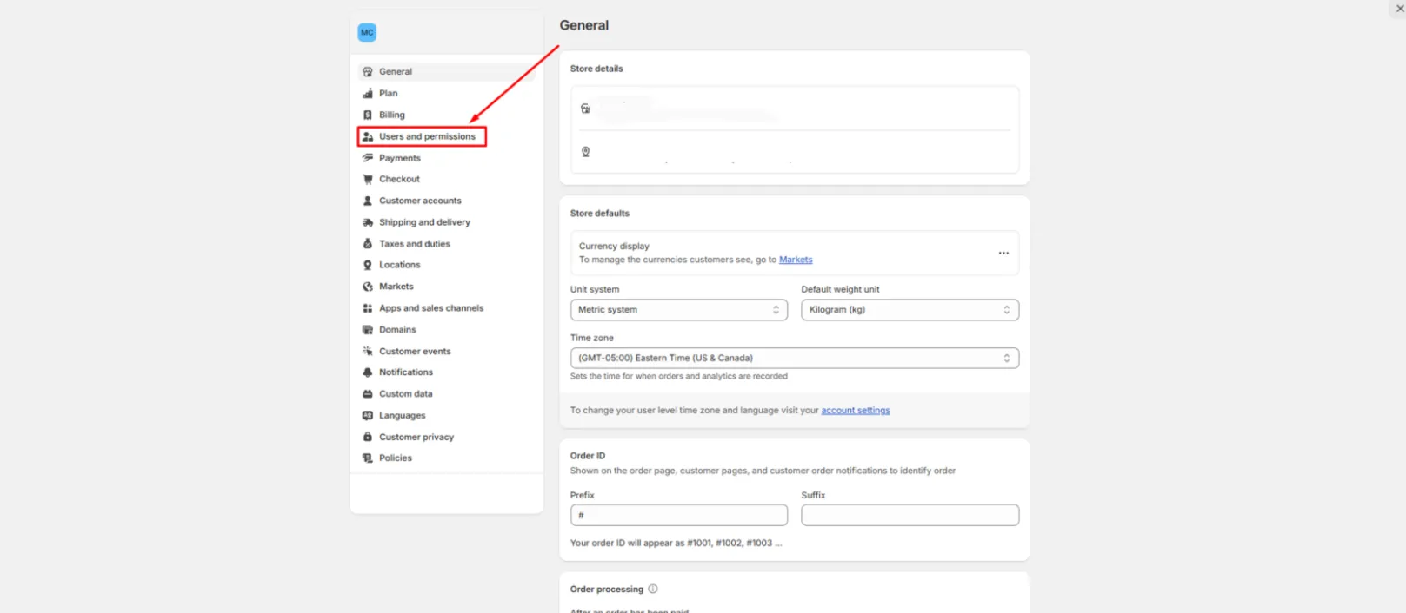Screen dimensions: 1406x613
Task: Open the Time zone dropdown
Action: point(795,358)
